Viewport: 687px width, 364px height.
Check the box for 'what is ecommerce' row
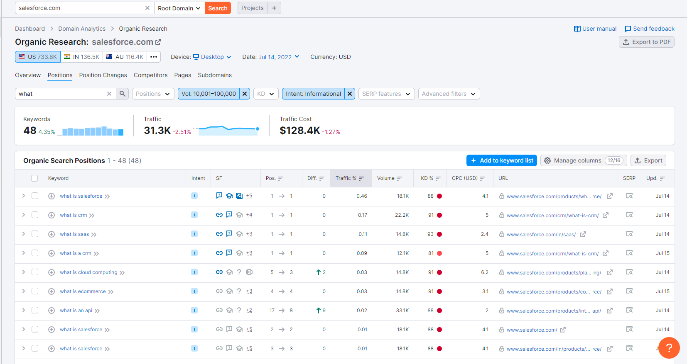[35, 291]
